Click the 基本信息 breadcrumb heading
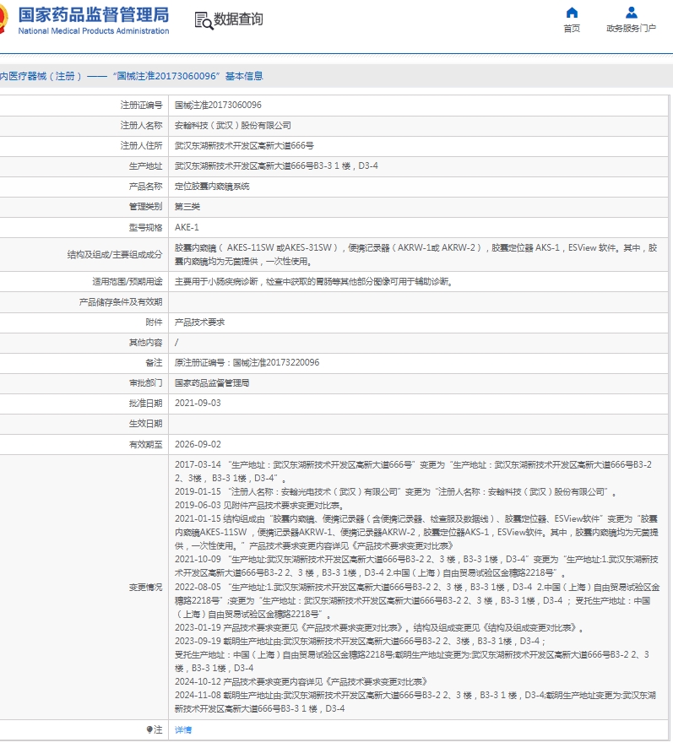673x748 pixels. tap(244, 76)
